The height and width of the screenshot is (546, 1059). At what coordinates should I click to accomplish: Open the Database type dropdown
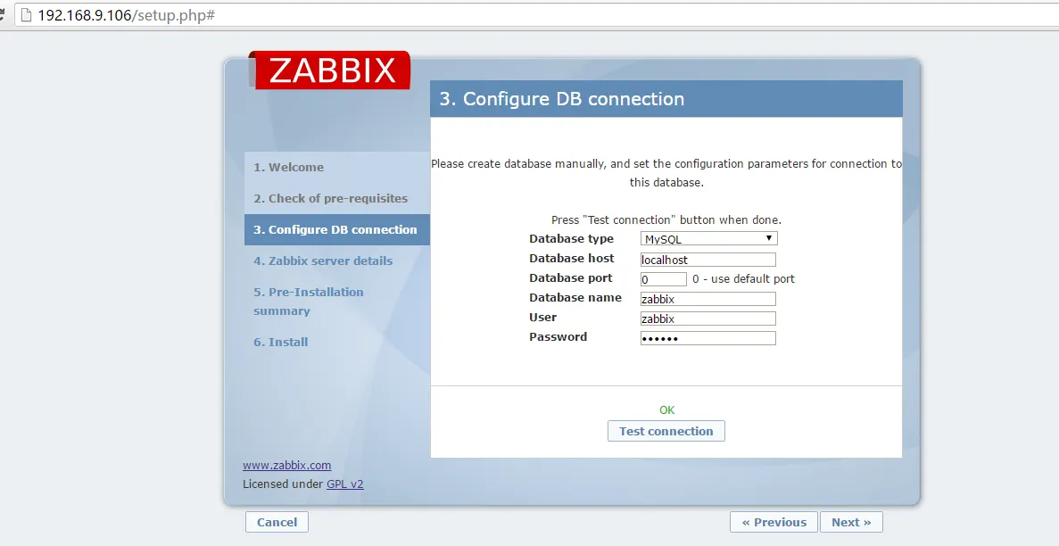pyautogui.click(x=708, y=238)
